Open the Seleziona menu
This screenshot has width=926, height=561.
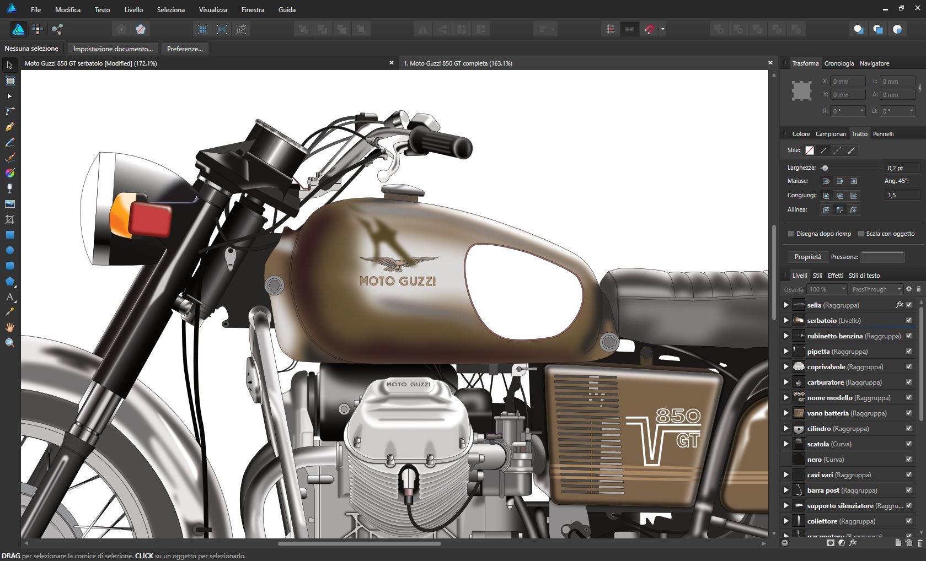click(171, 9)
